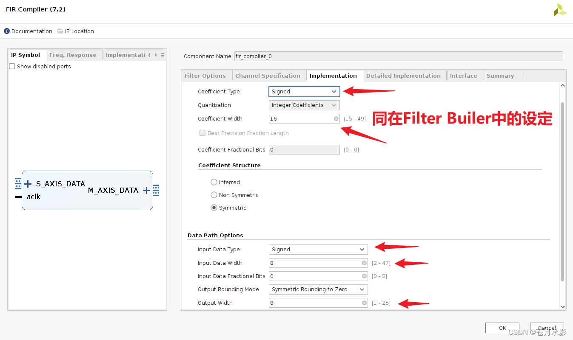573x340 pixels.
Task: Open the truncated Implementati... left tab
Action: click(x=125, y=55)
